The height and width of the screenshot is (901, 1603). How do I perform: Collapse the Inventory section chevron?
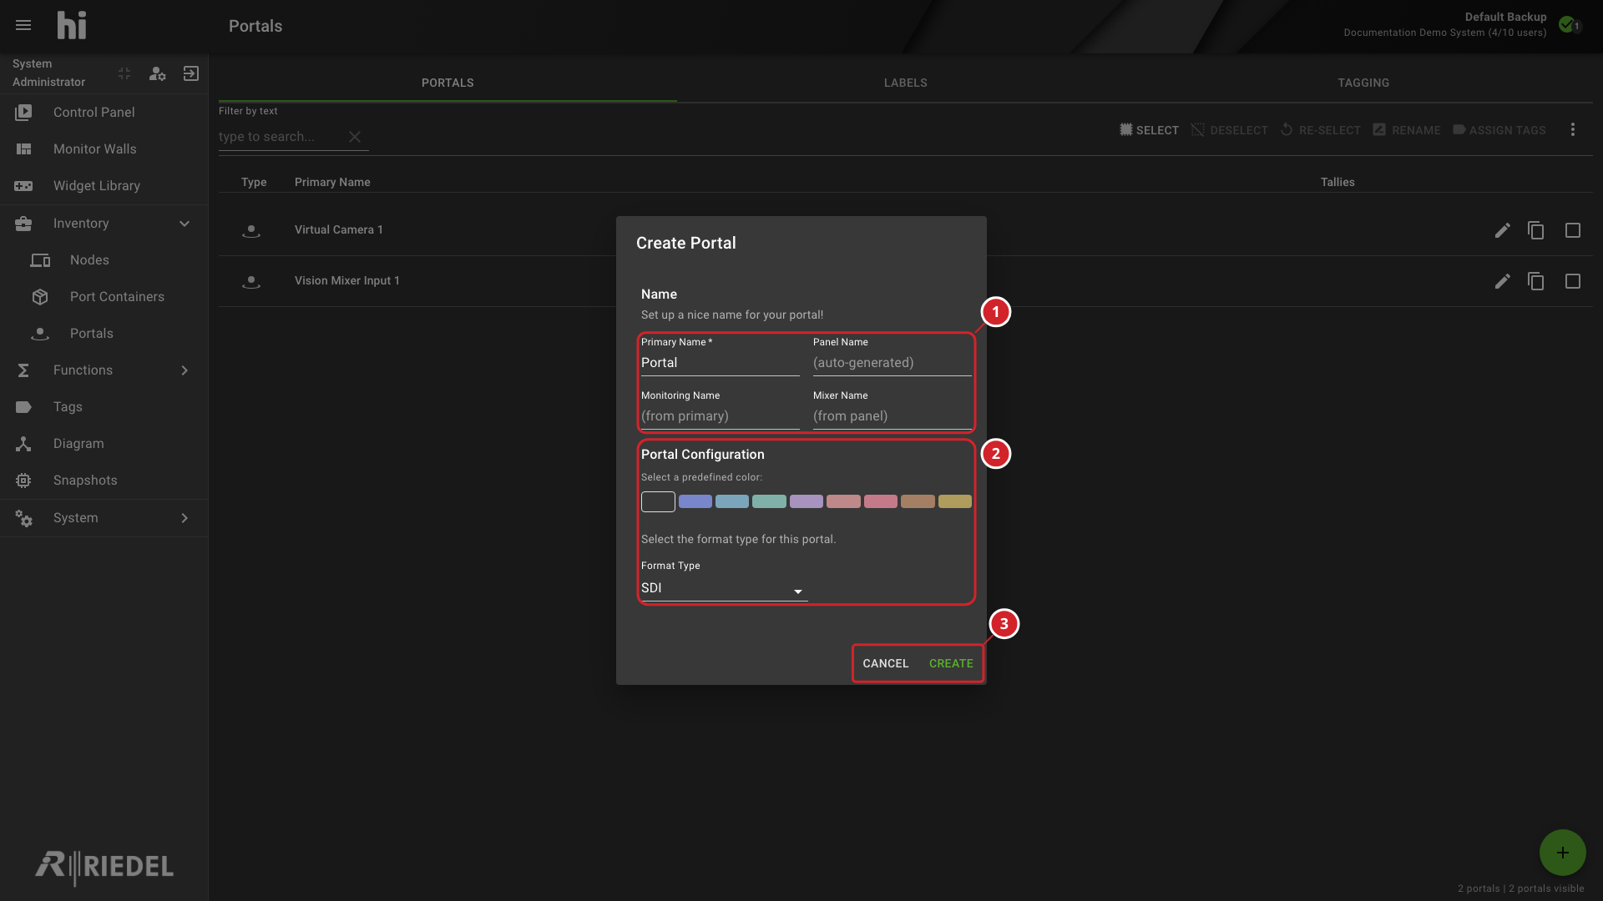(185, 224)
